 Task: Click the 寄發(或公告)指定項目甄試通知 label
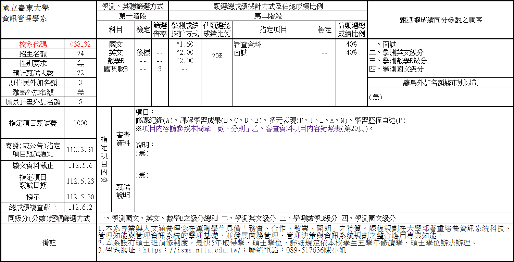coord(33,150)
